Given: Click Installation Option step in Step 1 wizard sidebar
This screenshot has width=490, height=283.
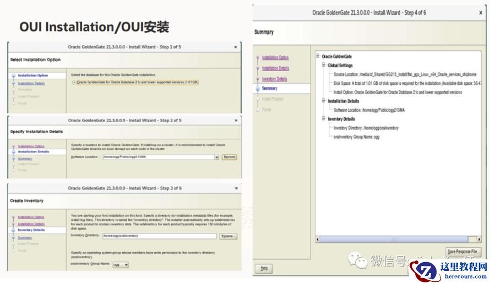Looking at the screenshot, I should click(33, 75).
